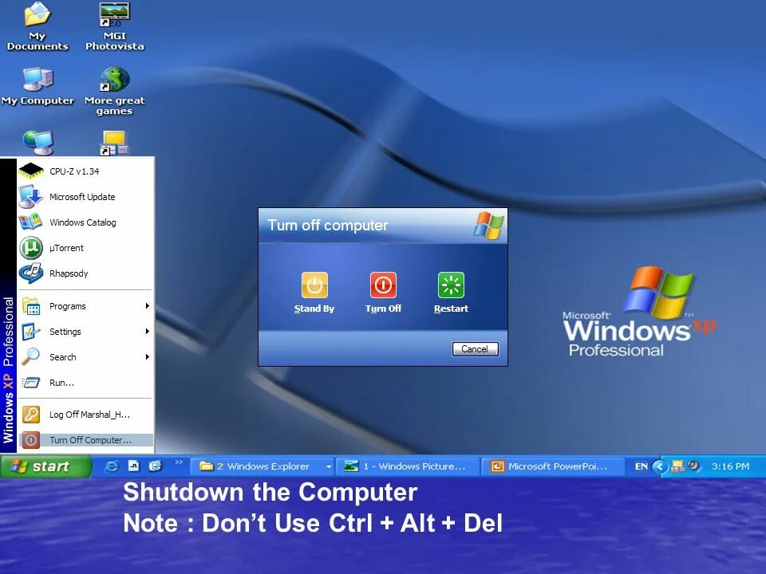Click the EN language indicator
The height and width of the screenshot is (574, 766).
point(641,466)
